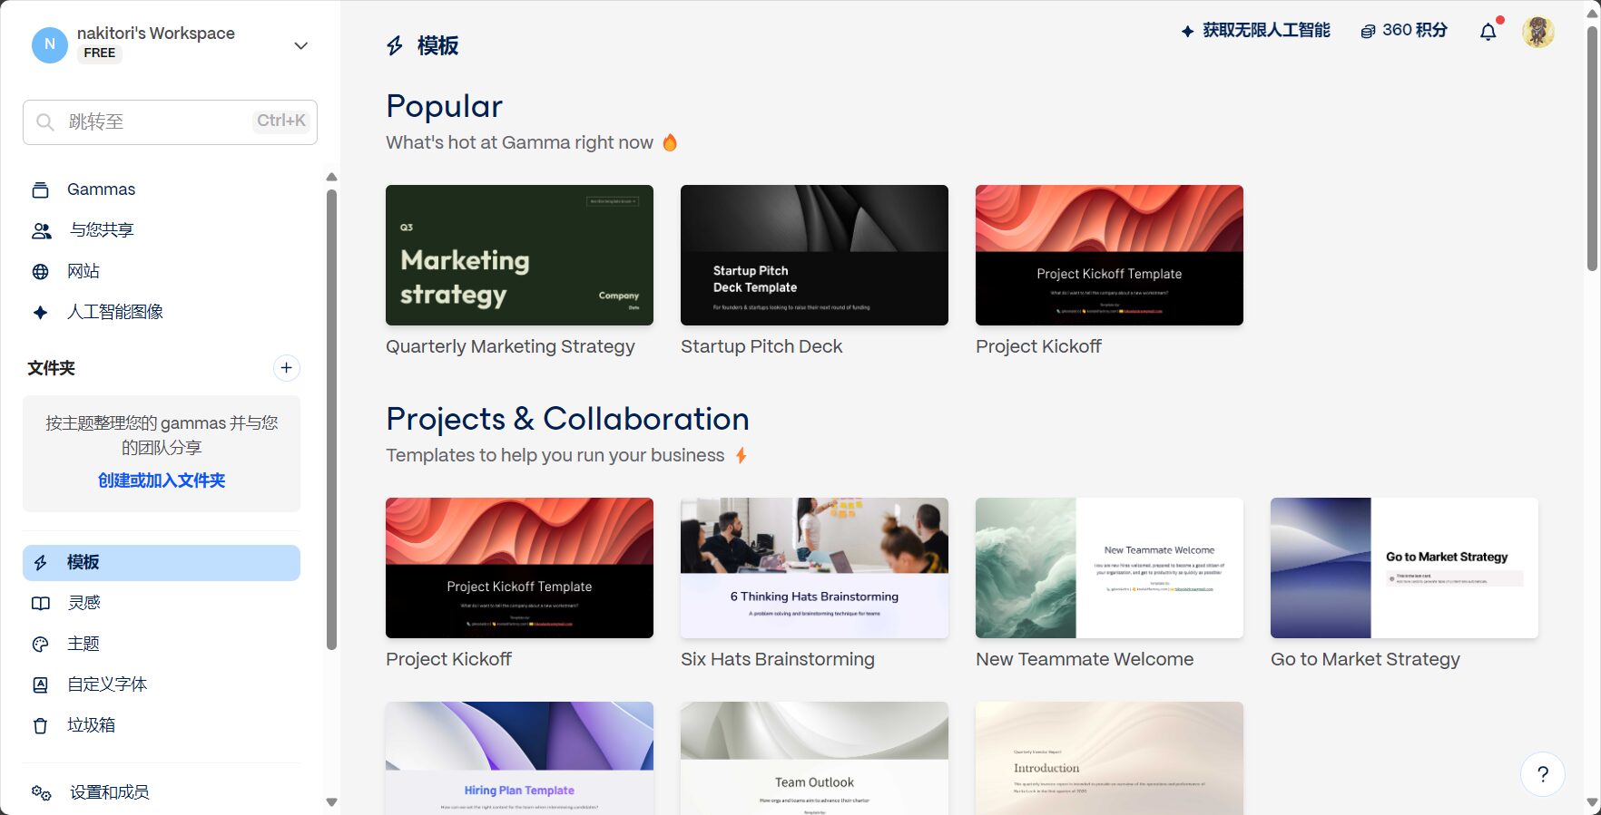Click the nakitori's Workspace name
Screen dimensions: 1601x815
coord(156,34)
